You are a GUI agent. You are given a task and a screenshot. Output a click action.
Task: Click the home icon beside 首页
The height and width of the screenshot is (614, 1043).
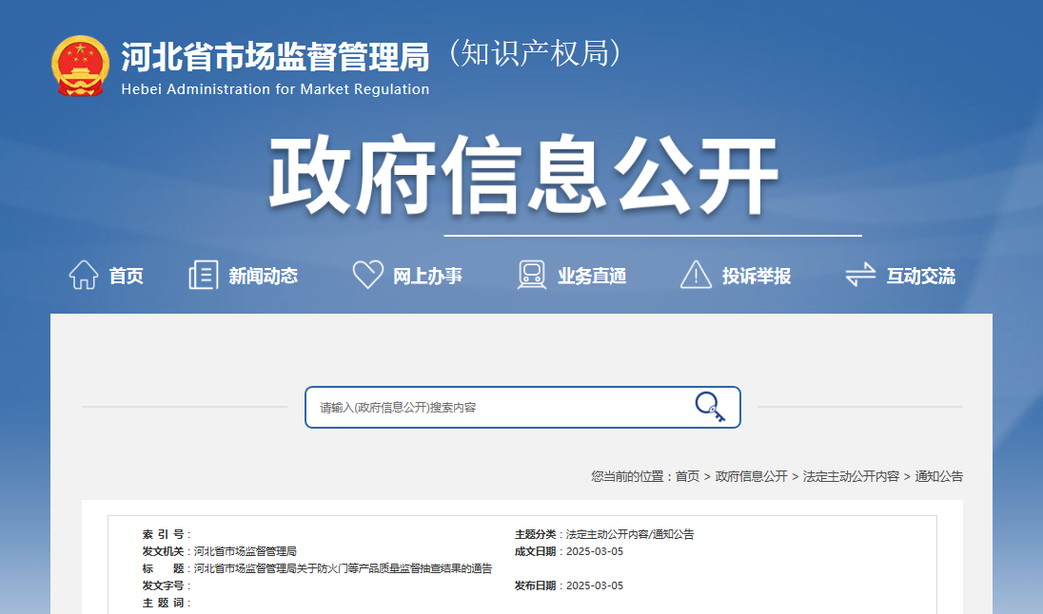click(84, 275)
